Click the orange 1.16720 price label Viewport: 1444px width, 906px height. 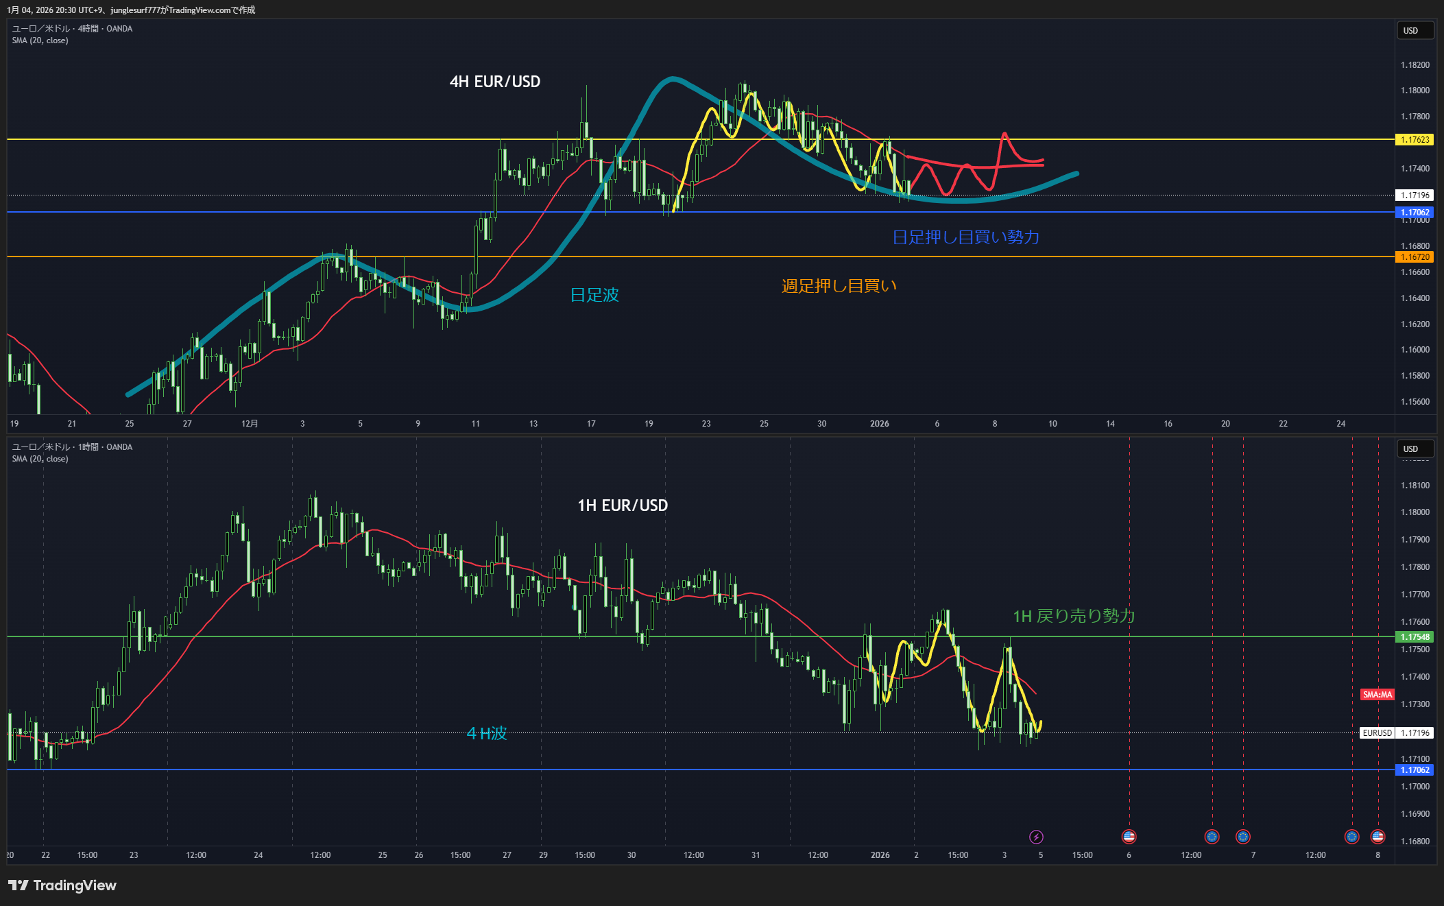tap(1415, 257)
